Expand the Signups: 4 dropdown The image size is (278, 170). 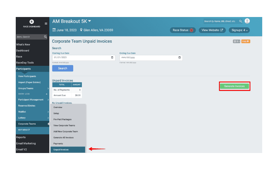coord(239,30)
